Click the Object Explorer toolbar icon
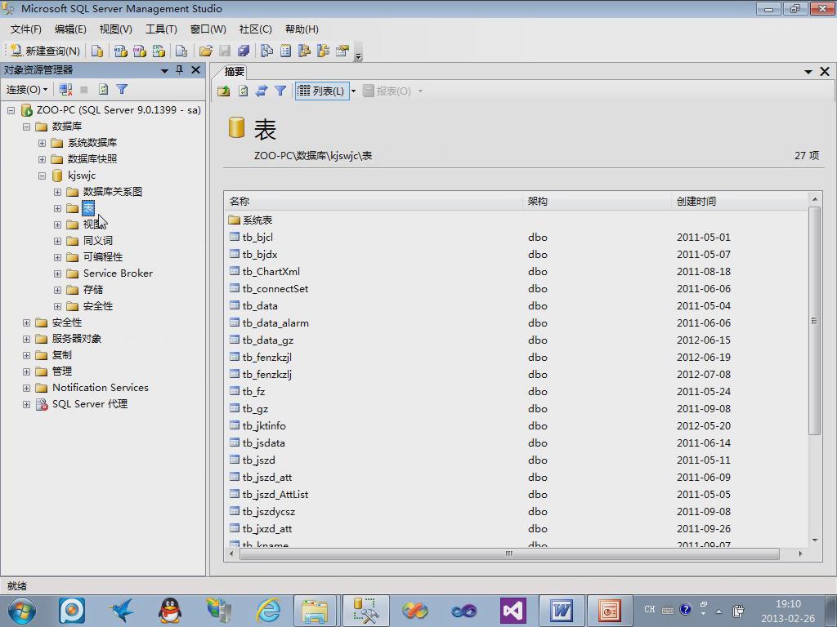Screen dimensions: 837x627 304,51
